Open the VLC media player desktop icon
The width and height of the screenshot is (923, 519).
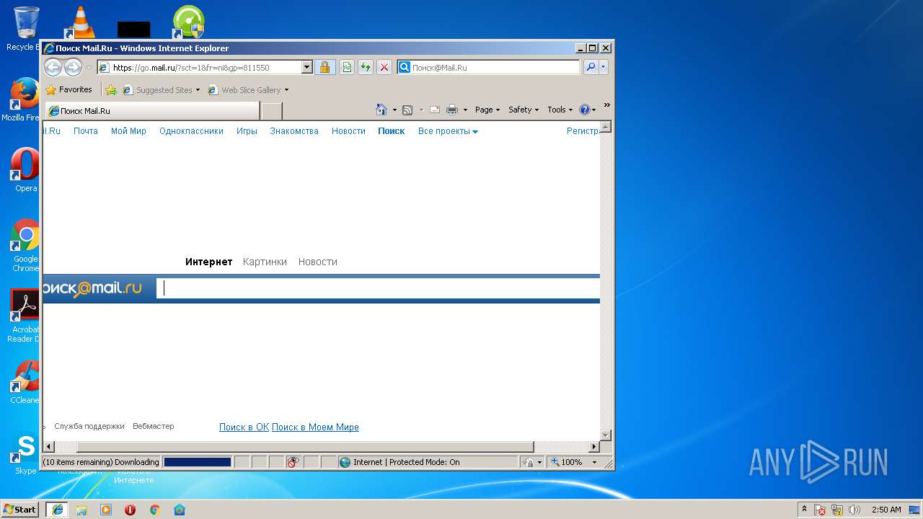[x=80, y=22]
